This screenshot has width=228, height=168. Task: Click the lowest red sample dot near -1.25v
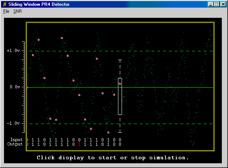[108, 132]
